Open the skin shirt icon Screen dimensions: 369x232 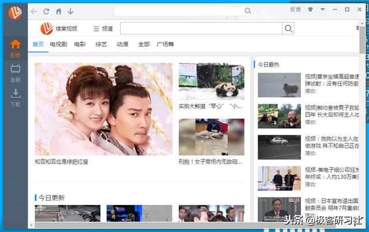[x=310, y=9]
